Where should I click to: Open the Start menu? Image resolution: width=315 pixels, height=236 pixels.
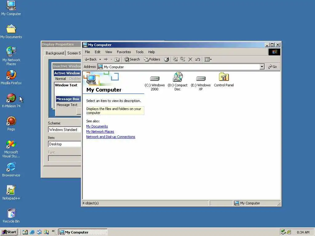pyautogui.click(x=9, y=232)
